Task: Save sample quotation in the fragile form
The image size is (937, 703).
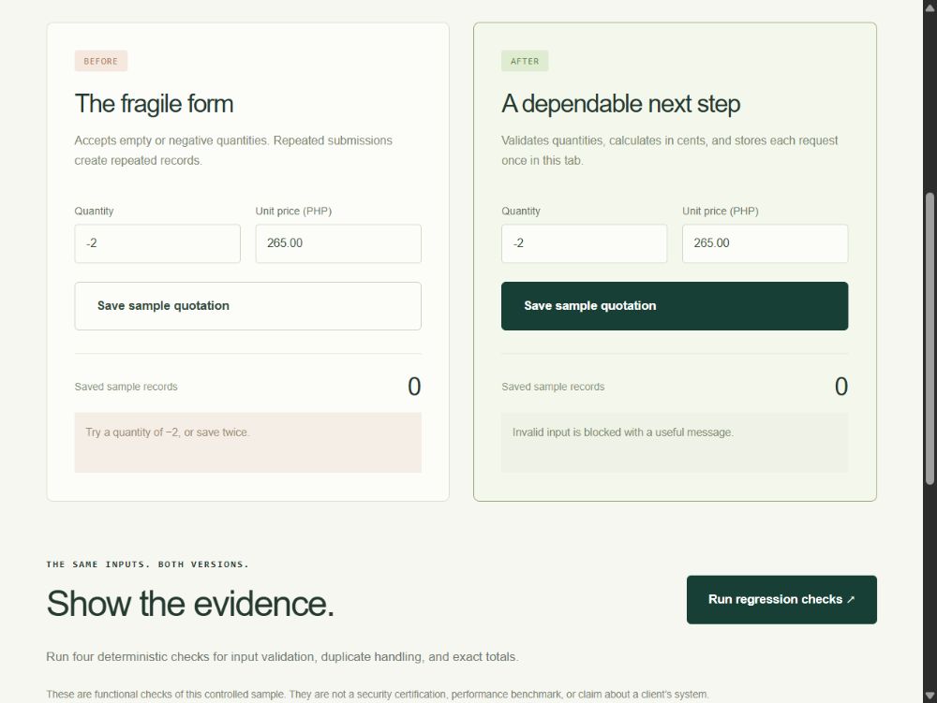Action: pos(248,306)
